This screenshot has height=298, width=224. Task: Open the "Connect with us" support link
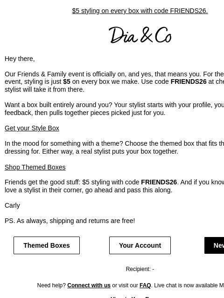[x=89, y=285]
